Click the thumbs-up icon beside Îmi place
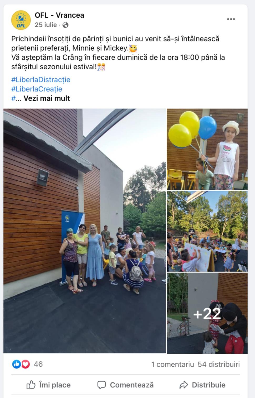This screenshot has height=398, width=255. coord(31,385)
